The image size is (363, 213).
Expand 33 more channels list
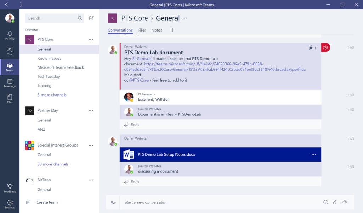click(53, 164)
